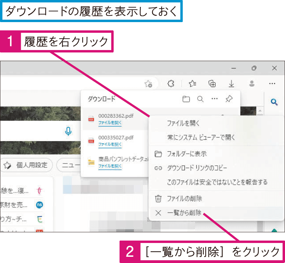Search downloads with magnifier icon
This screenshot has width=285, height=263.
[x=200, y=99]
